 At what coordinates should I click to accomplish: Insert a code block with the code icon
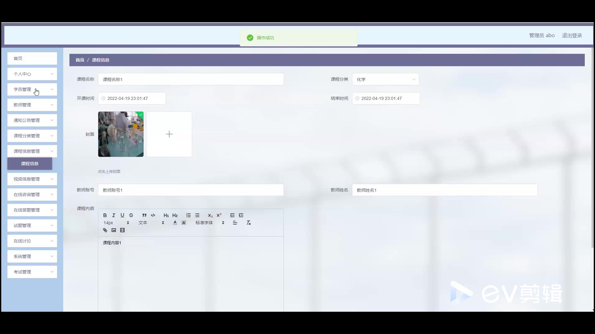pos(153,215)
